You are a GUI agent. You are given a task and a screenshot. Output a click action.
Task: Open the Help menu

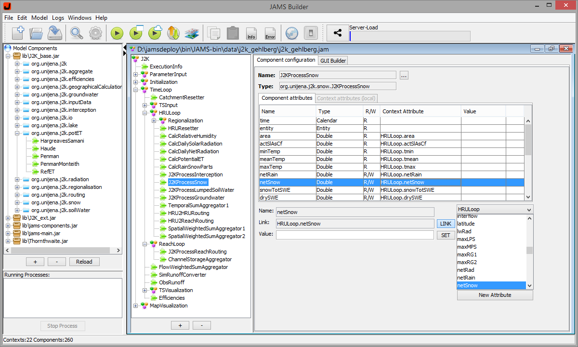[x=101, y=18]
